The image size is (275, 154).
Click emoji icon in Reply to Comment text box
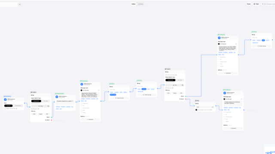pyautogui.click(x=73, y=101)
